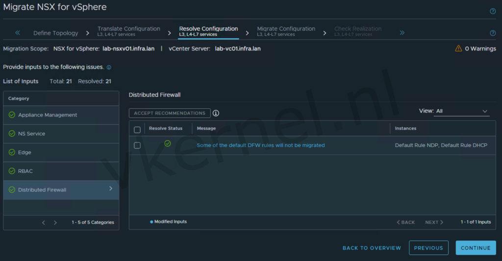Image resolution: width=502 pixels, height=261 pixels.
Task: Click Back to Overview link
Action: [372, 248]
